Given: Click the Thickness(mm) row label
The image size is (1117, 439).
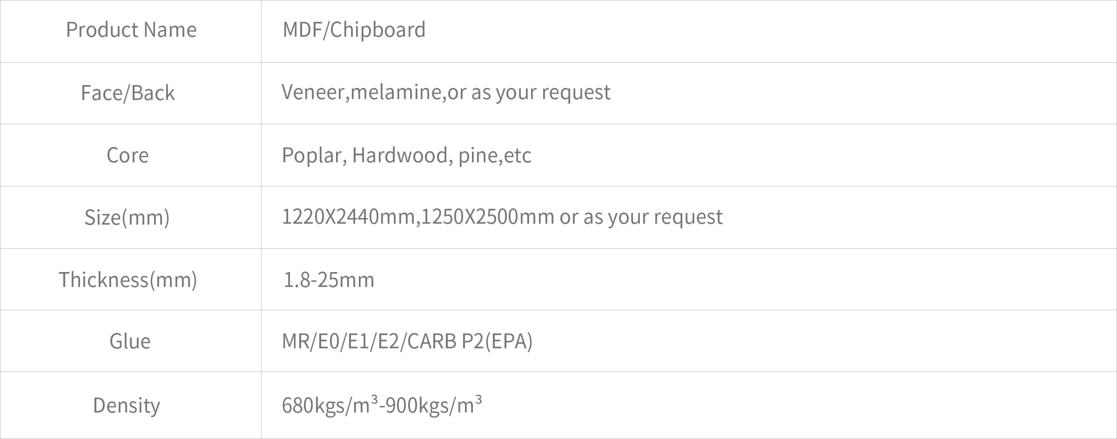Looking at the screenshot, I should pos(128,279).
